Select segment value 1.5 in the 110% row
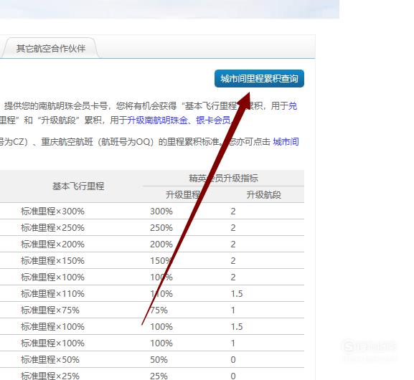Viewport: 414px width, 380px height. click(237, 294)
